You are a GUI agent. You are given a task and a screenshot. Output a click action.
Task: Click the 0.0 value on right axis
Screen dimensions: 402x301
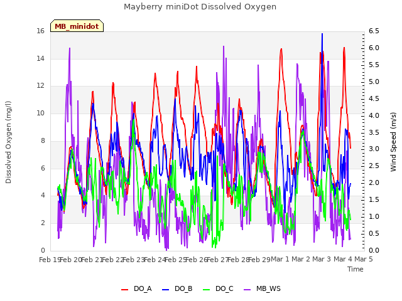coord(374,250)
